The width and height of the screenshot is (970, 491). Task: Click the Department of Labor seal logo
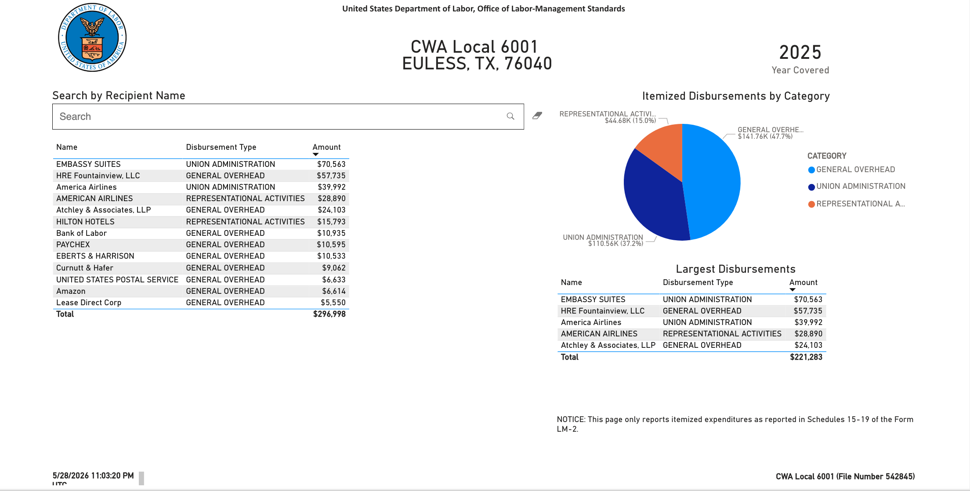pyautogui.click(x=92, y=37)
